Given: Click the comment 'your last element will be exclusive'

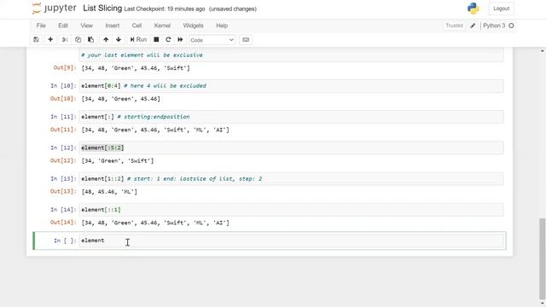Looking at the screenshot, I should 142,55.
